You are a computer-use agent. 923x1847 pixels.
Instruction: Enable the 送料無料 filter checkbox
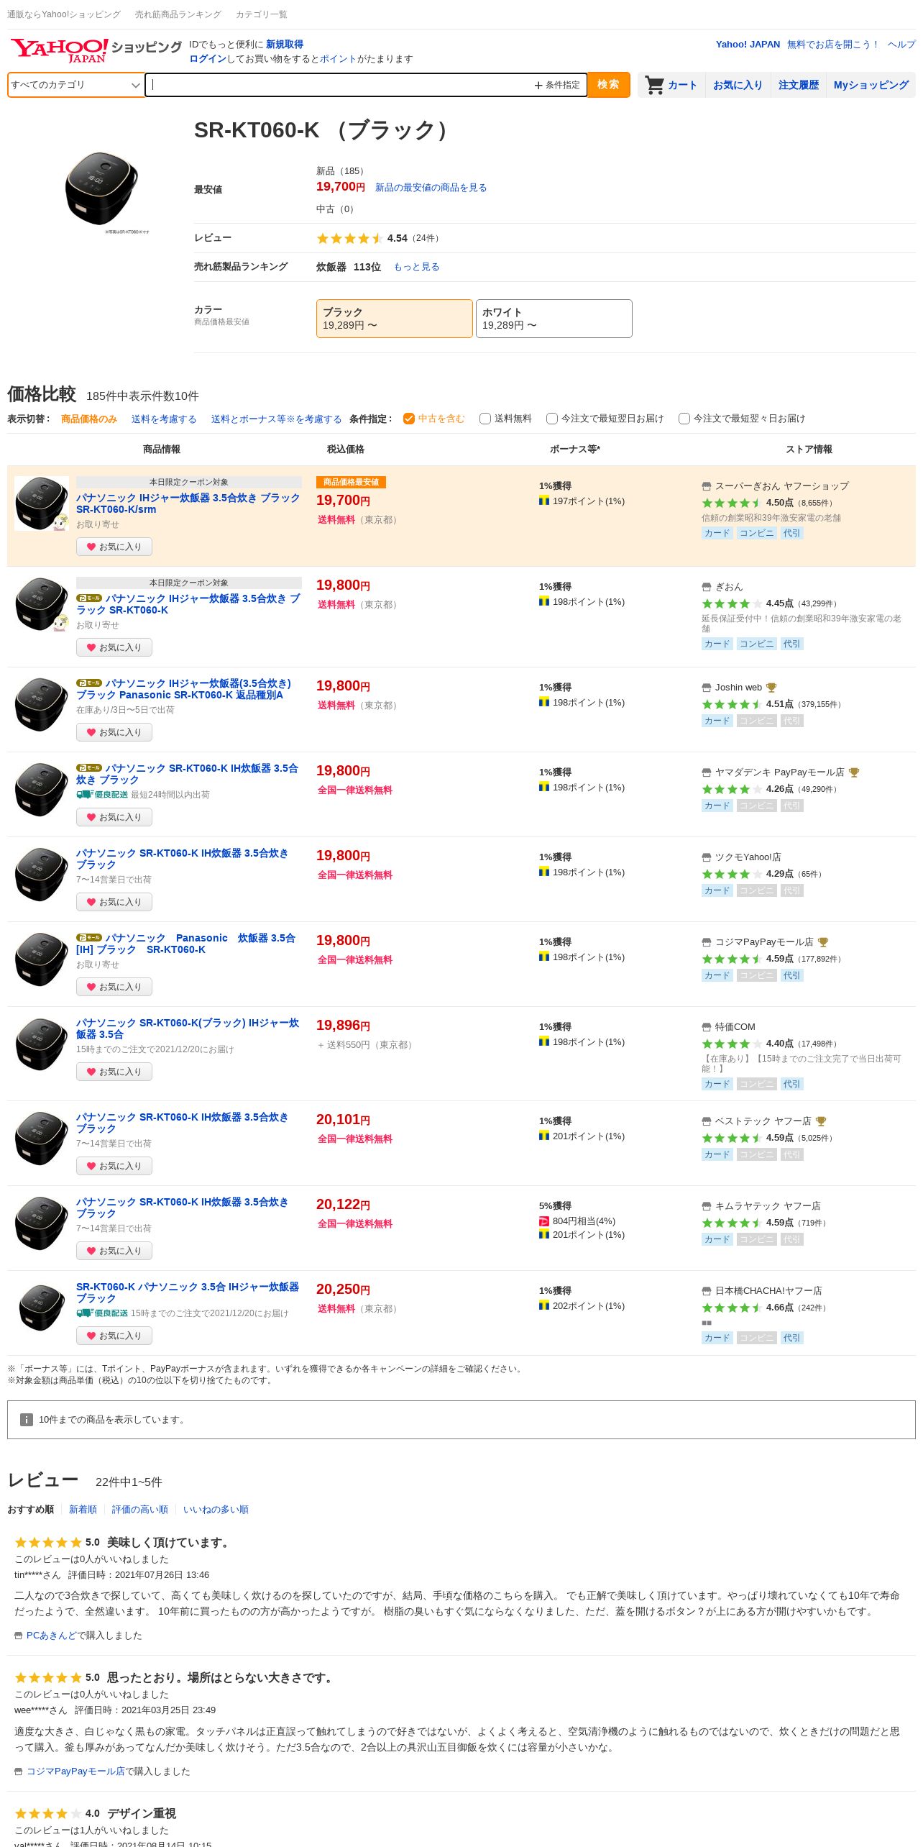[485, 419]
